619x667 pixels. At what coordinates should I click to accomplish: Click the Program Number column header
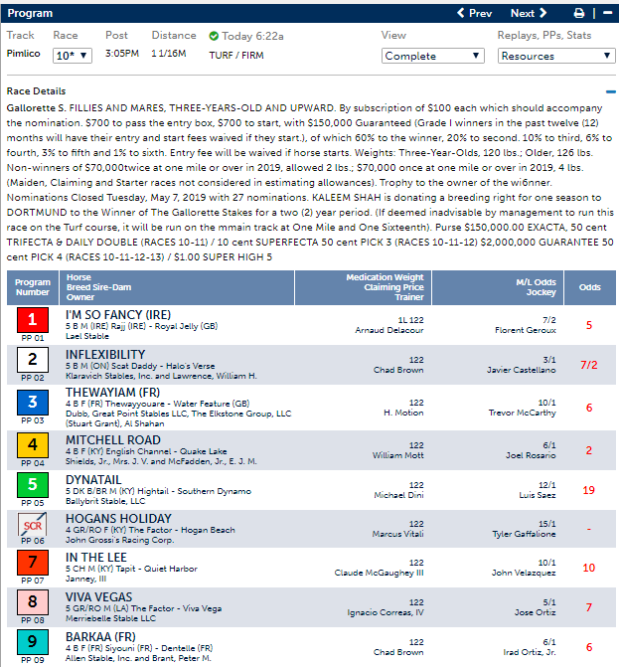32,286
